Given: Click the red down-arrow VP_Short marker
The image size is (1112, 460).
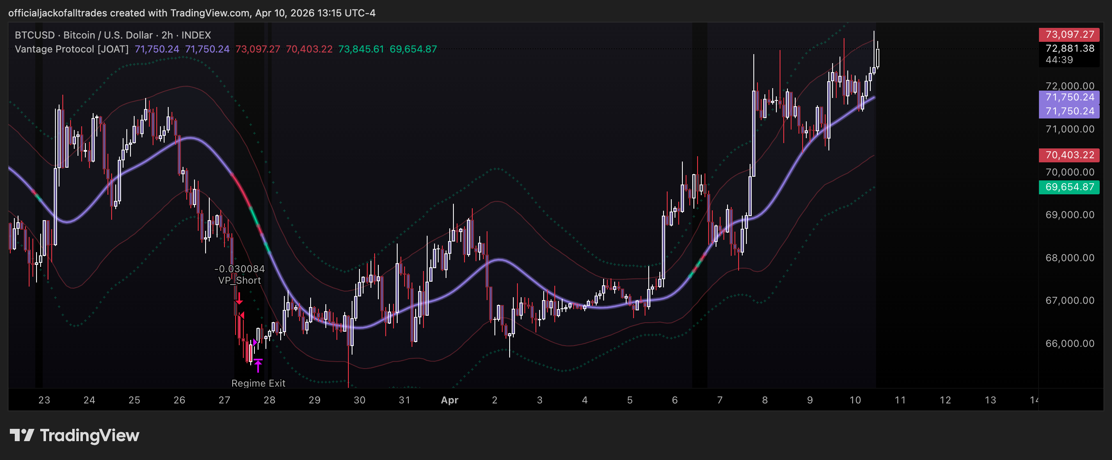Looking at the screenshot, I should tap(239, 299).
